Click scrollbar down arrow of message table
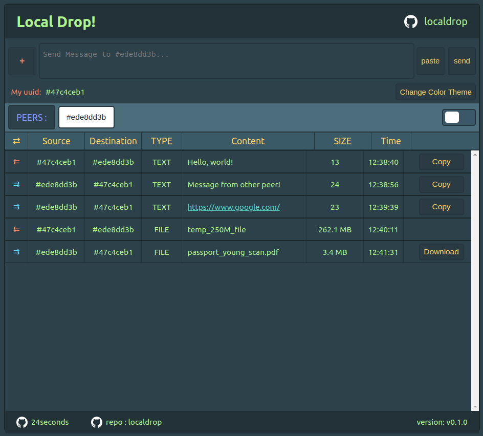This screenshot has width=483, height=436. (x=475, y=407)
